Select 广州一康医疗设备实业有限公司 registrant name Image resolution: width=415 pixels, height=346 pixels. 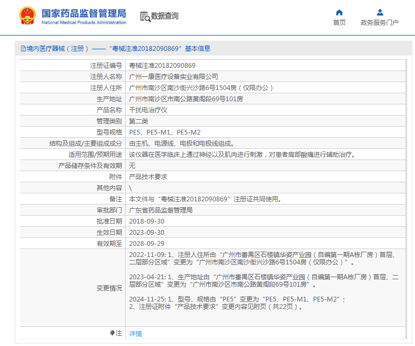pos(174,77)
